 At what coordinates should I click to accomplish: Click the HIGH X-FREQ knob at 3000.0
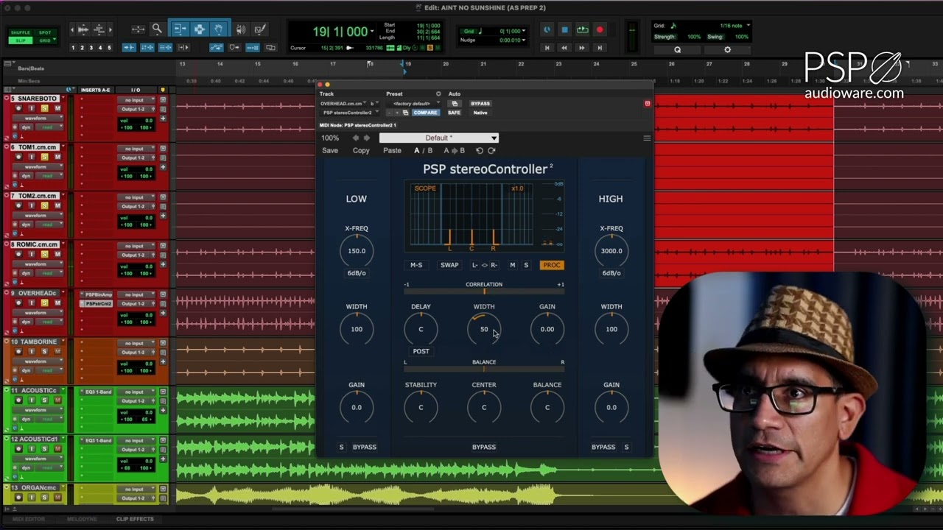click(611, 251)
